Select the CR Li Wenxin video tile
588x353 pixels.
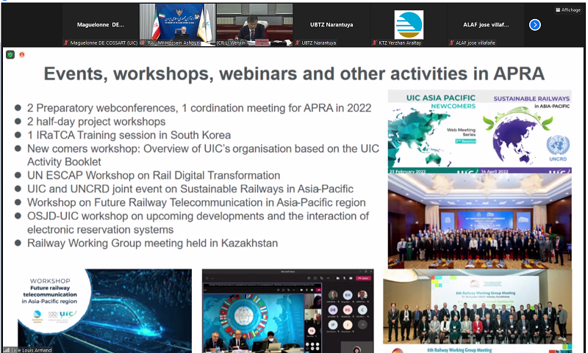254,22
